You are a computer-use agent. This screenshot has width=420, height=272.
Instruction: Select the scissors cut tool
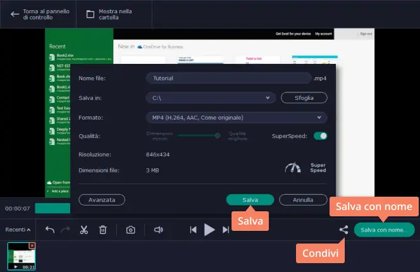click(84, 230)
